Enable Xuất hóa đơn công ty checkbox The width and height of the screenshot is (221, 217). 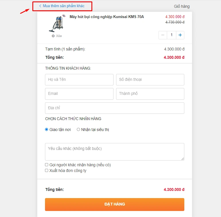(47, 171)
